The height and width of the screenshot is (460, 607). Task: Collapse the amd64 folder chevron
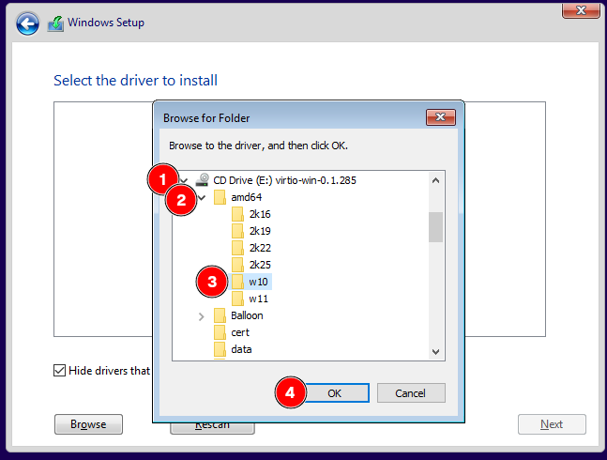coord(202,198)
